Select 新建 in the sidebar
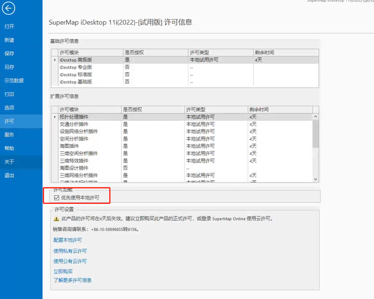Viewport: 374px width, 299px height. click(21, 40)
